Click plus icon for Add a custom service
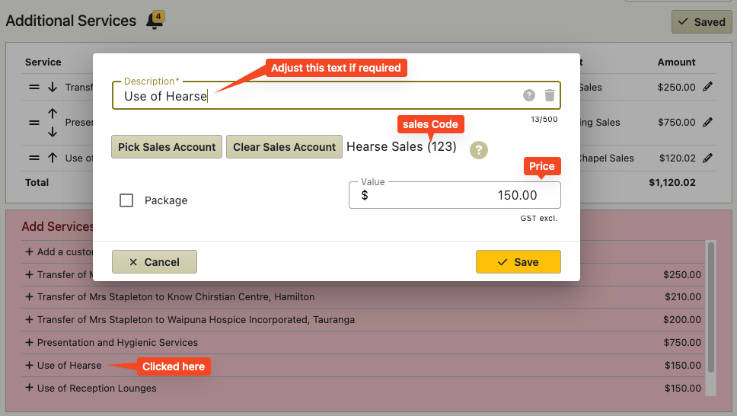The width and height of the screenshot is (737, 416). coord(29,251)
